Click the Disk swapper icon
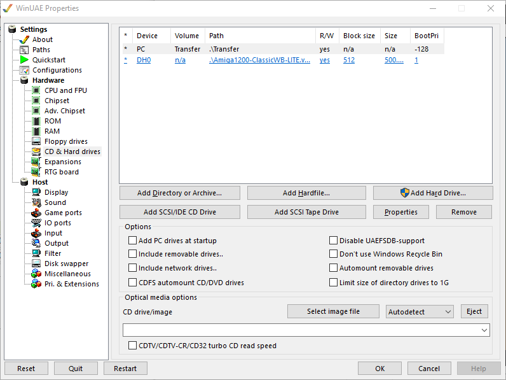Image resolution: width=506 pixels, height=380 pixels. (x=36, y=264)
